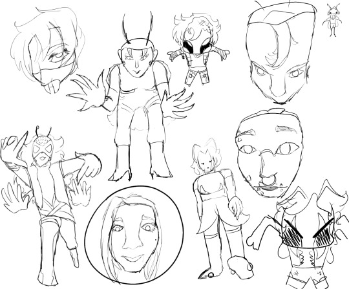This screenshot has height=289, width=349.
Task: Select the chibi alien with big black eyes
Action: tap(198, 49)
